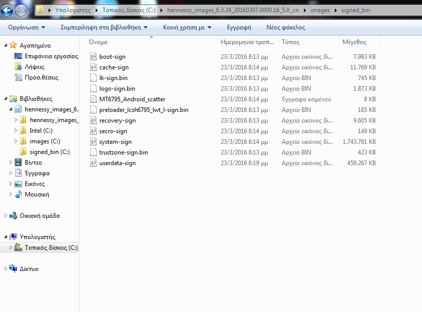Click the Favorites star icon

[13, 46]
